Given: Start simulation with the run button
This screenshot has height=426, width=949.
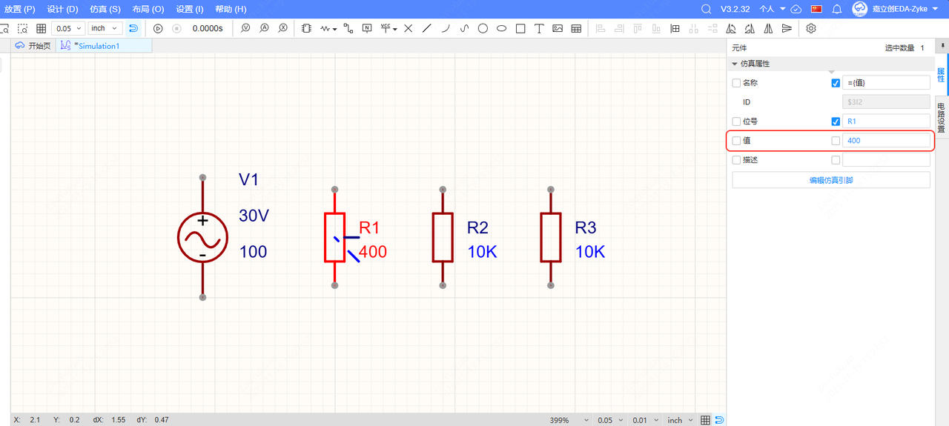Looking at the screenshot, I should (x=158, y=29).
